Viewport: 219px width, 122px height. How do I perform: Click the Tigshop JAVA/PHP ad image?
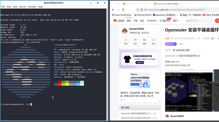(140, 80)
